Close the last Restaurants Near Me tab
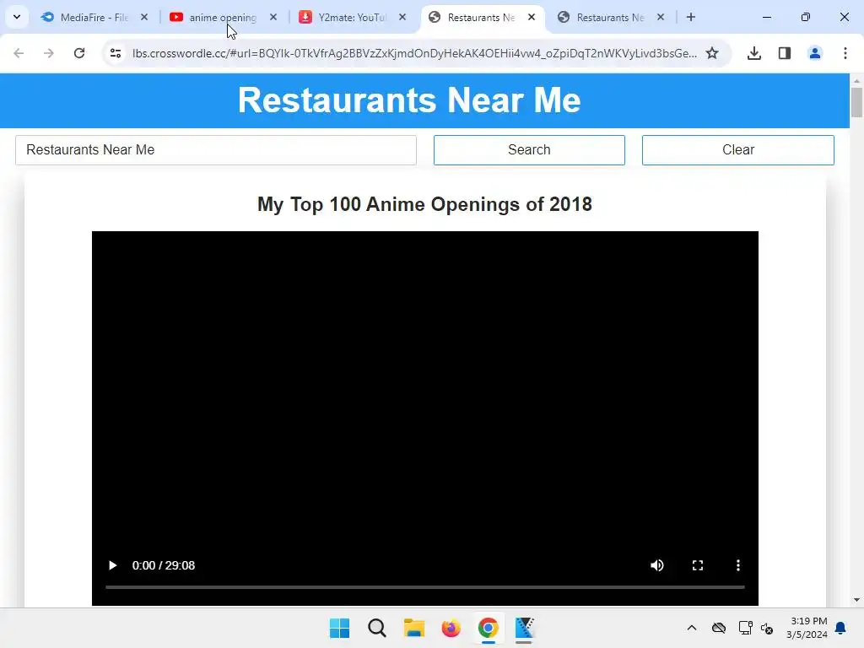The height and width of the screenshot is (648, 864). tap(661, 17)
